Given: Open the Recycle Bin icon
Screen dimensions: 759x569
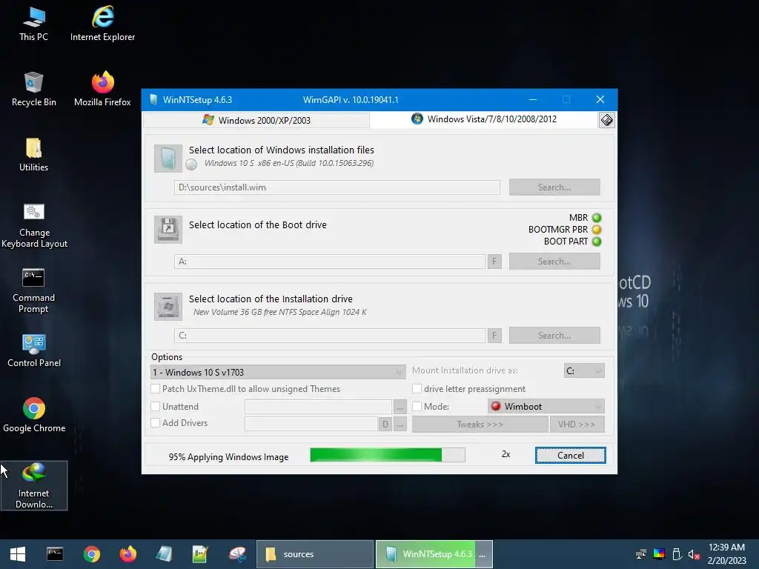Looking at the screenshot, I should pos(33,89).
